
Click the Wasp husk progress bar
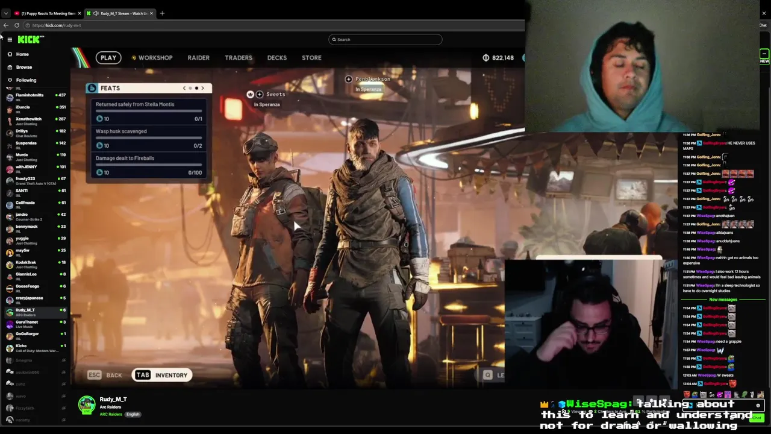point(148,138)
